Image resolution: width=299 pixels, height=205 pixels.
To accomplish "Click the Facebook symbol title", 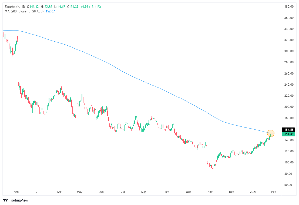I will pyautogui.click(x=12, y=7).
